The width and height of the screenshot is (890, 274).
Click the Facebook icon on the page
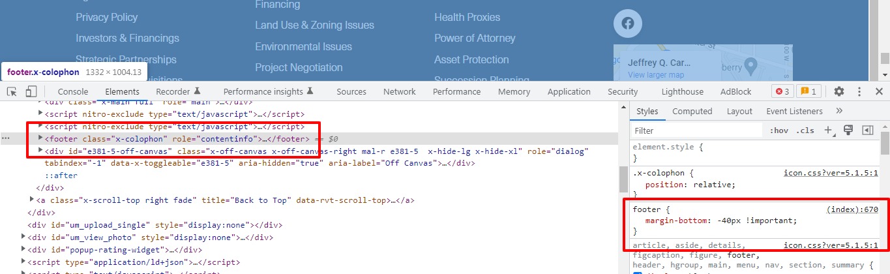coord(627,23)
